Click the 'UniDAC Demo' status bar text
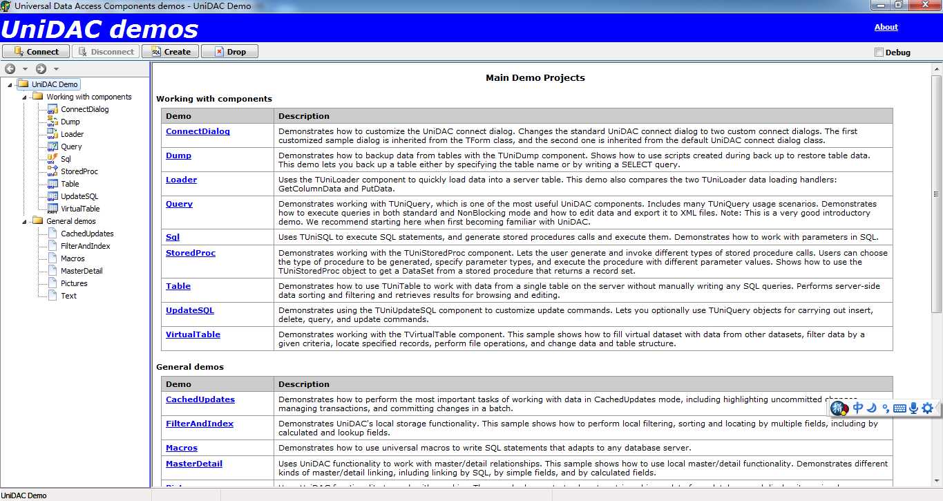943x501 pixels. pyautogui.click(x=24, y=495)
